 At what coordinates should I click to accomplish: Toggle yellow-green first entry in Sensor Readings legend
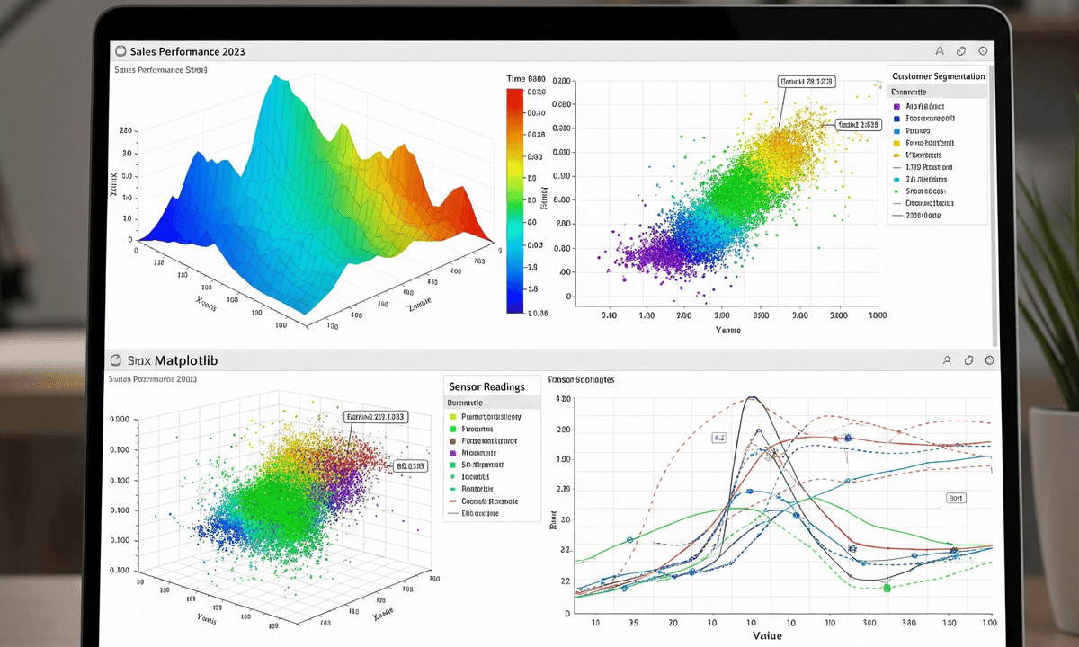pos(453,417)
